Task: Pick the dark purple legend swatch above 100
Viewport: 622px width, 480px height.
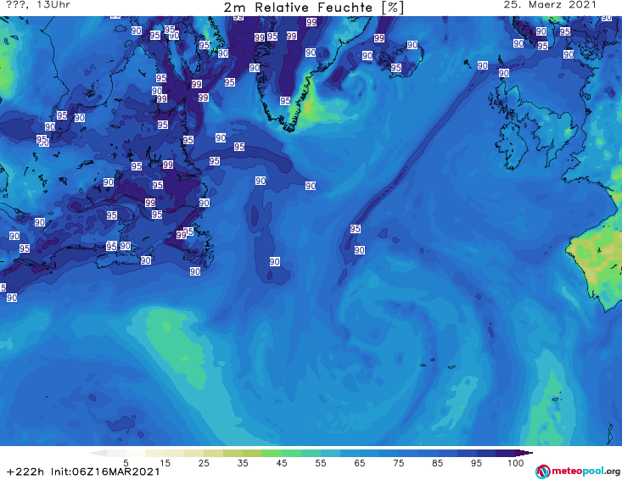Action: point(524,453)
